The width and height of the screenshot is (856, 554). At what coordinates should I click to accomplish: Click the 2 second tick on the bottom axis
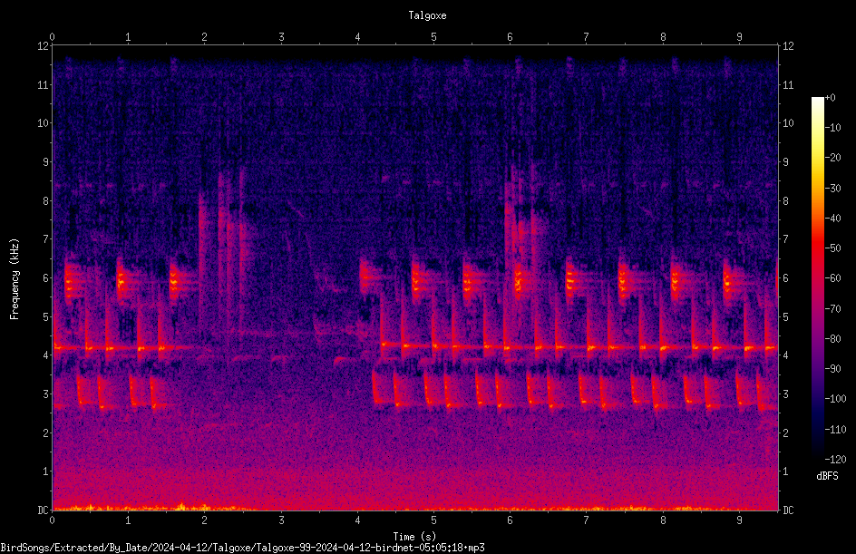pos(204,520)
